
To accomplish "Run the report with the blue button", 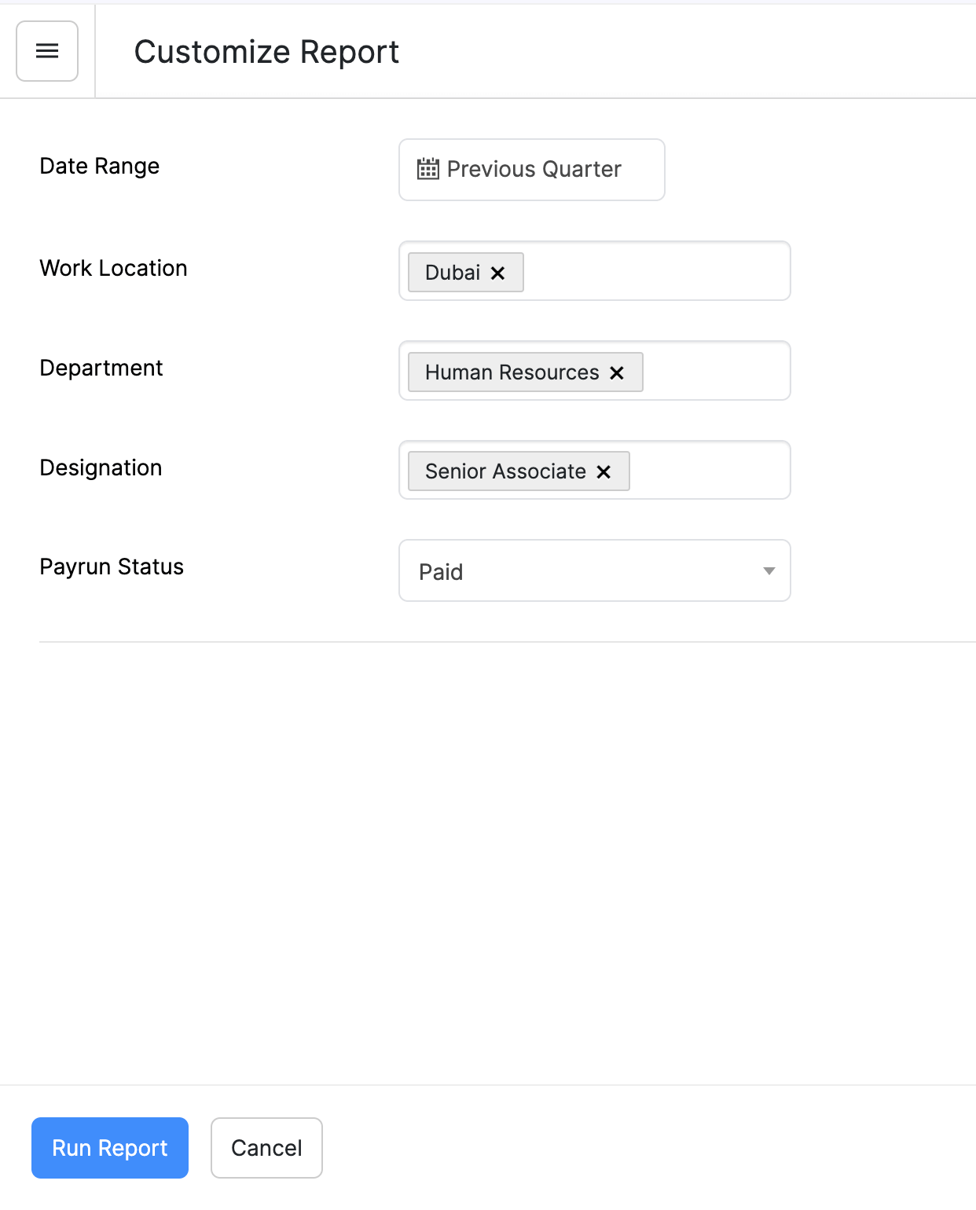I will (110, 1148).
